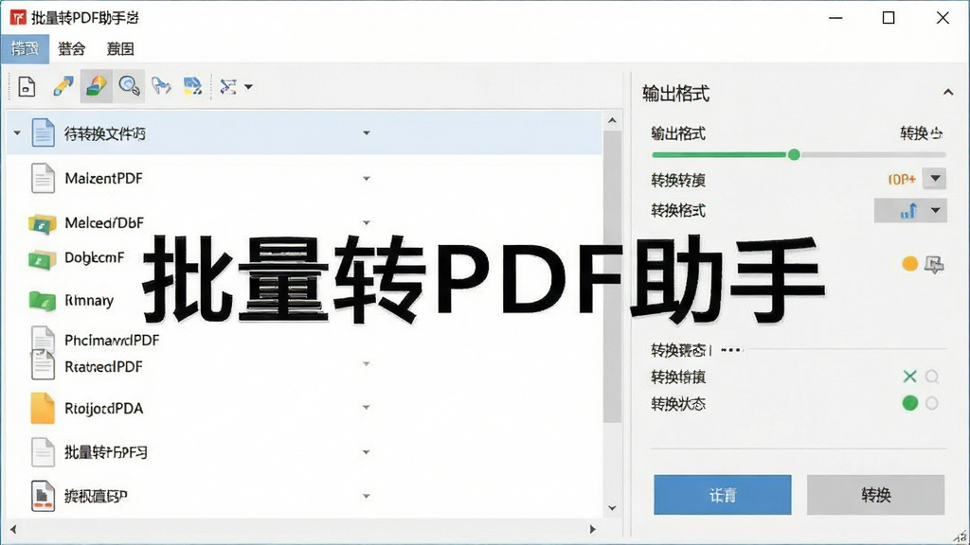Click the blue arrow toolbar icon
Image resolution: width=970 pixels, height=545 pixels.
tap(161, 86)
